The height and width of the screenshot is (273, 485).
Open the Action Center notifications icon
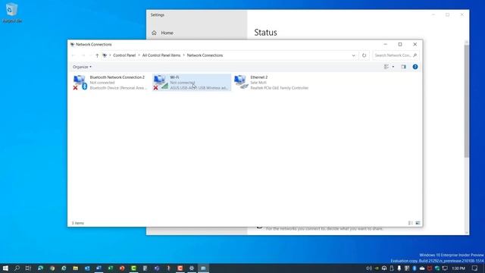(475, 268)
